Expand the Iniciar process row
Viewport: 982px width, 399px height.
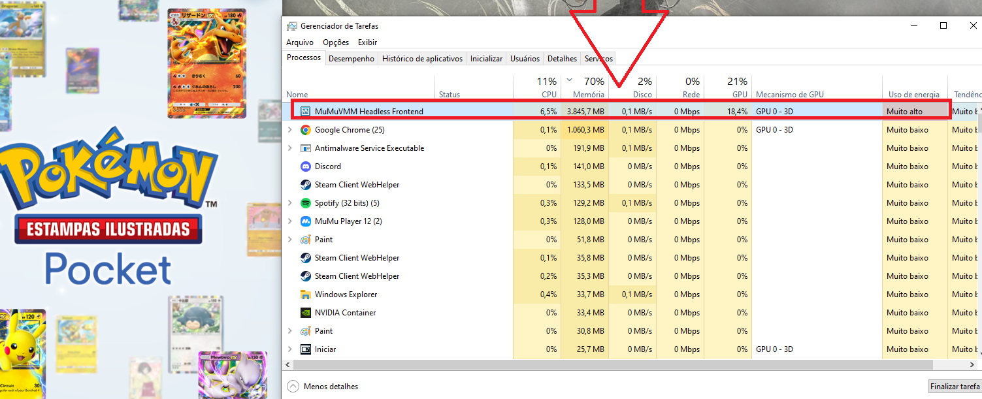click(289, 349)
